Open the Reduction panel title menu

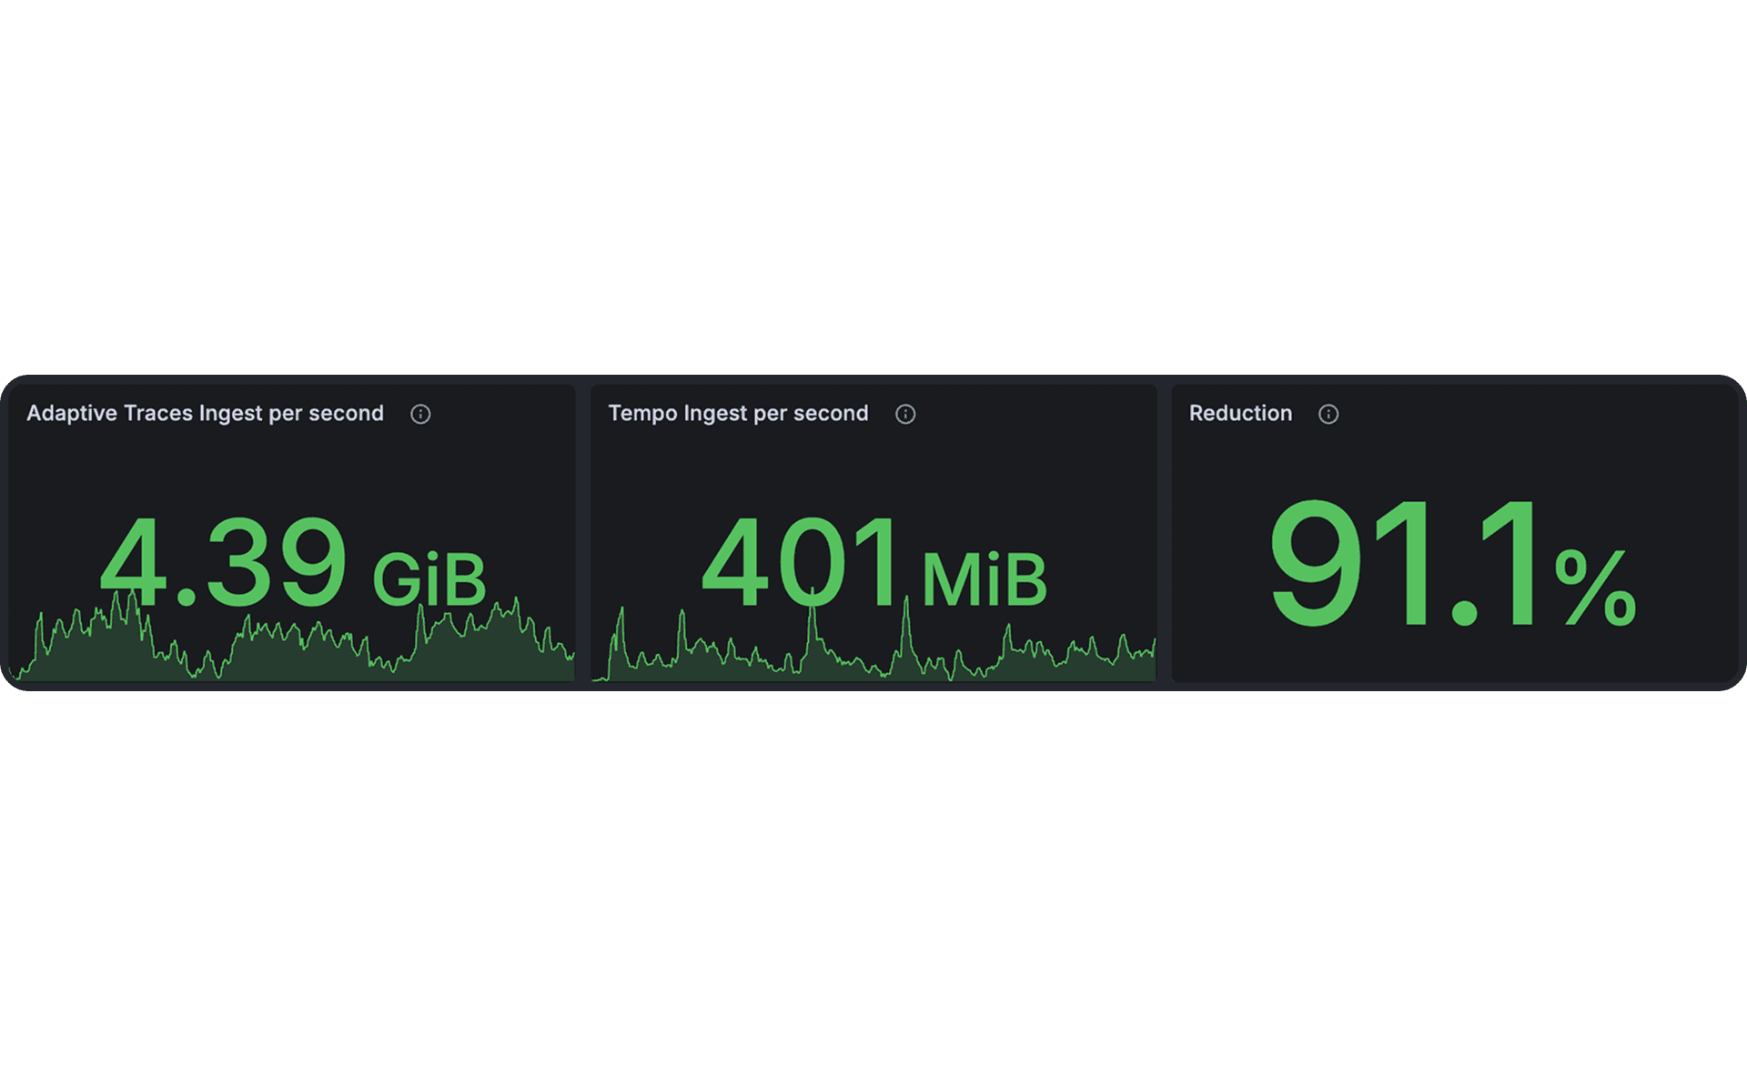click(x=1240, y=414)
